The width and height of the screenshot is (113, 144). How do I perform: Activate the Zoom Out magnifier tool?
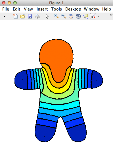[64, 16]
